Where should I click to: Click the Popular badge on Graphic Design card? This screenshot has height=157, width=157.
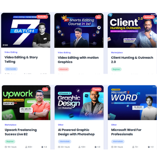(x=96, y=89)
